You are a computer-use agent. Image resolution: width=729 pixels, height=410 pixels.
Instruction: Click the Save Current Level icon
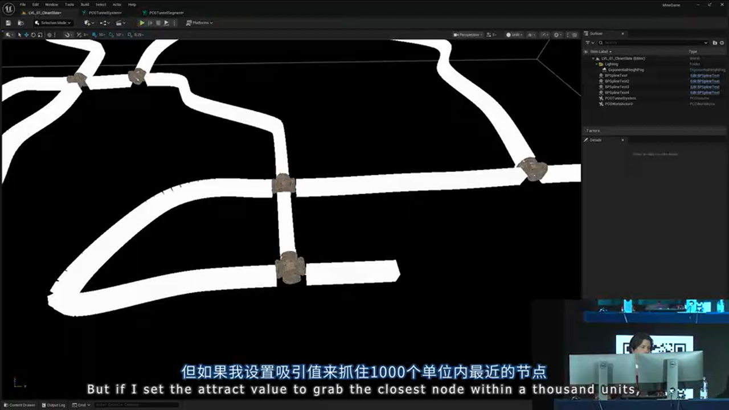(x=8, y=23)
